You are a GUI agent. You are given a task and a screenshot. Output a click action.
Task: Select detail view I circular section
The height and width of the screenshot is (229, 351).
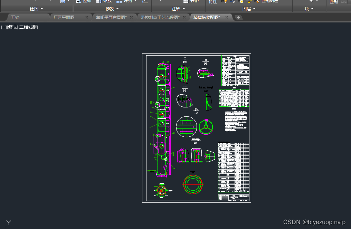tap(183, 74)
